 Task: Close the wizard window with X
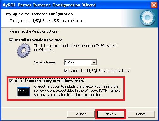[154, 5]
